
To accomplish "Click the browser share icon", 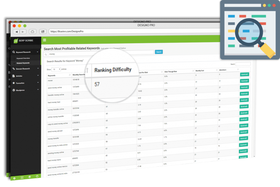I will click(x=43, y=32).
